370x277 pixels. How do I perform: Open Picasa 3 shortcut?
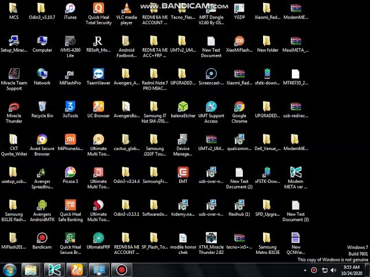coord(70,175)
